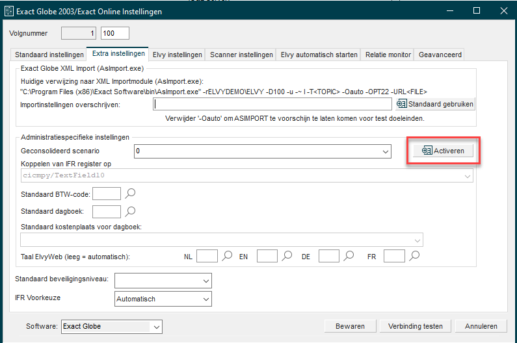Open the lookup magnifier for FR language
Viewport: 517px width, 343px height.
pos(414,256)
